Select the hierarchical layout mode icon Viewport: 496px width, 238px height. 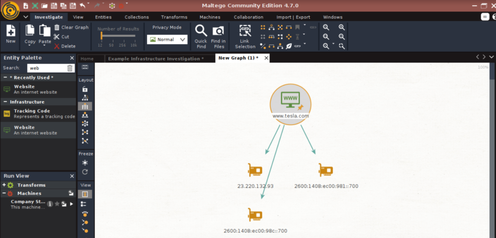(85, 115)
